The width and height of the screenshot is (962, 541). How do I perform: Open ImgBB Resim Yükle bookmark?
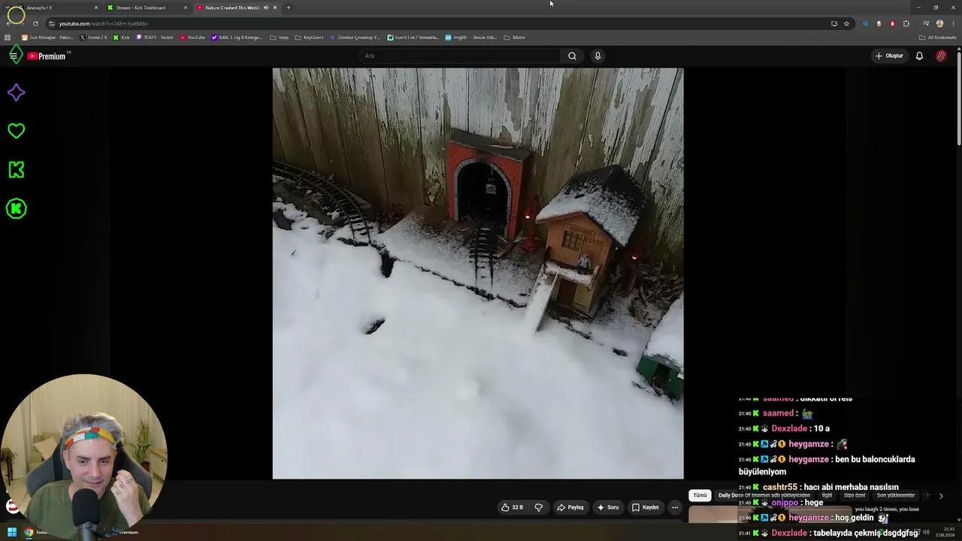471,38
